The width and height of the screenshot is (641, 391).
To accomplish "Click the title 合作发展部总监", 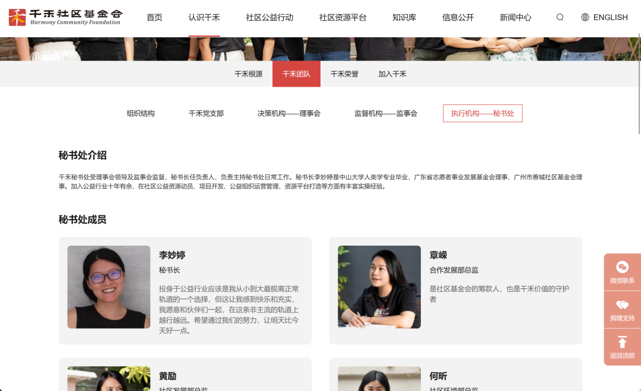I will tap(454, 270).
